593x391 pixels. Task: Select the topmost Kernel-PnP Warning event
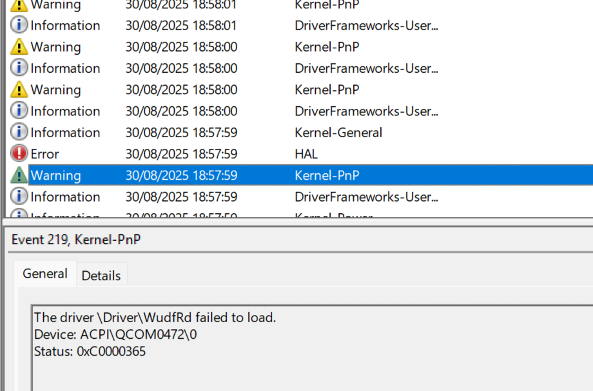pos(193,6)
